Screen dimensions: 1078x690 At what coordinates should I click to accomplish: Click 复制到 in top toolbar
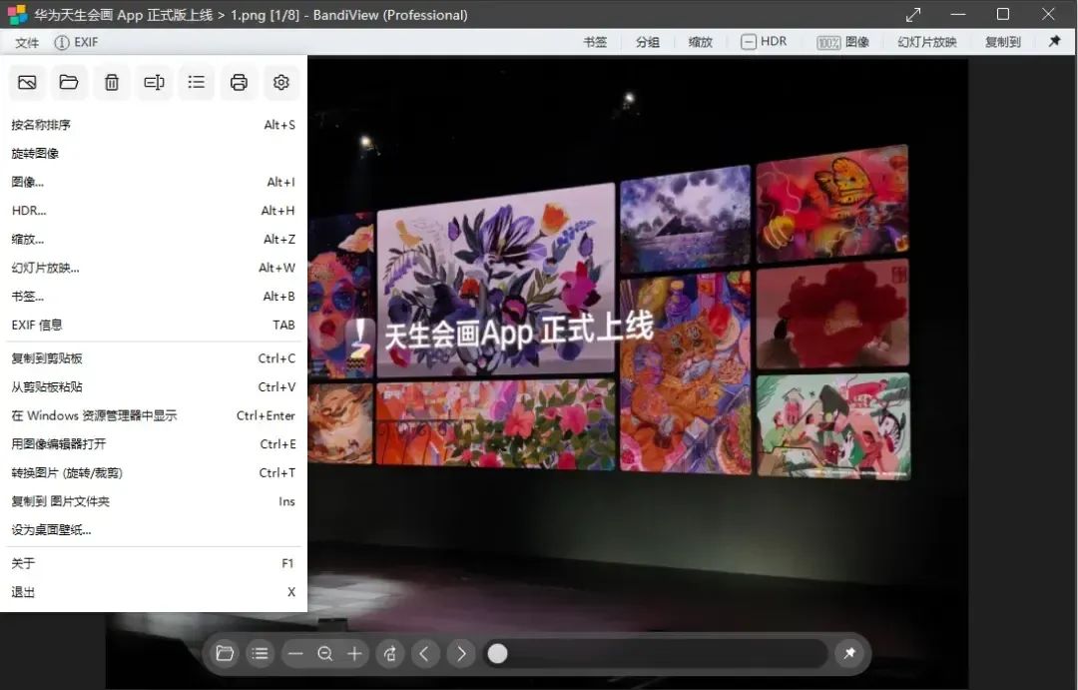point(1002,42)
